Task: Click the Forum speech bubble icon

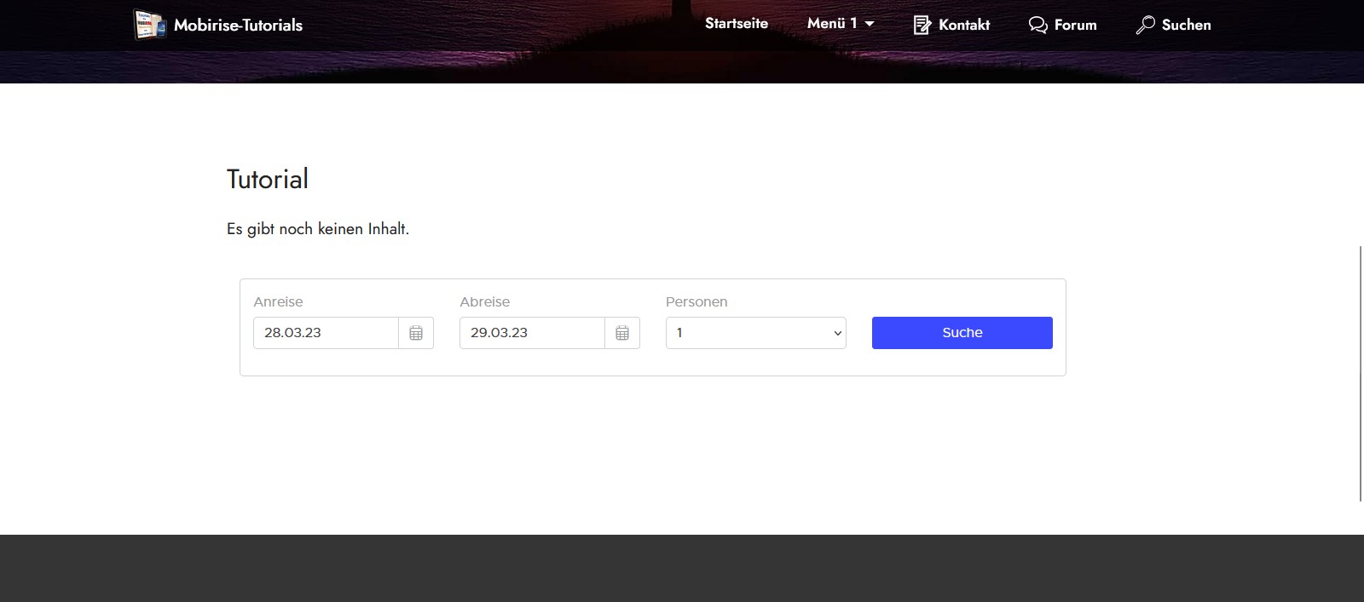Action: coord(1037,25)
